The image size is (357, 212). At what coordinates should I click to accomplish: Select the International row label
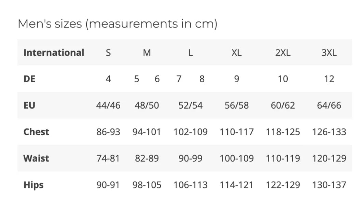click(54, 53)
